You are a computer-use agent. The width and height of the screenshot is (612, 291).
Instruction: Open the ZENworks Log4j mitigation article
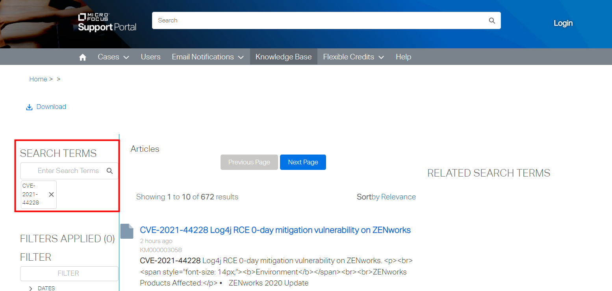(x=275, y=230)
